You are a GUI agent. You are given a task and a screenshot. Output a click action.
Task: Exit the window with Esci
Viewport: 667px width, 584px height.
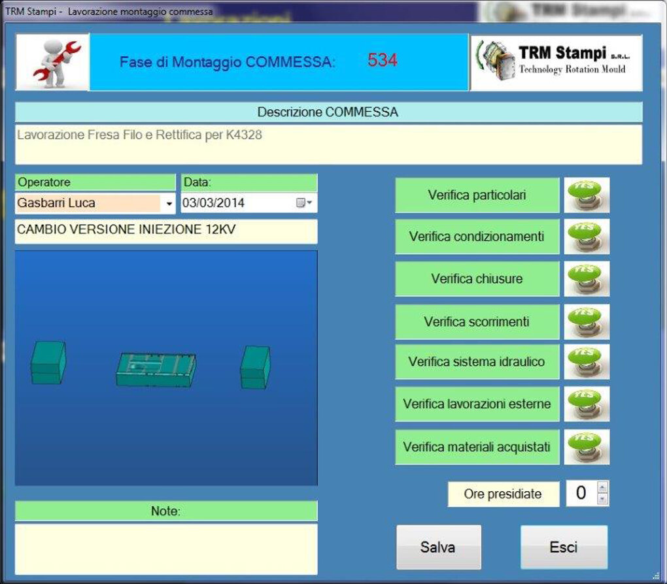click(564, 547)
